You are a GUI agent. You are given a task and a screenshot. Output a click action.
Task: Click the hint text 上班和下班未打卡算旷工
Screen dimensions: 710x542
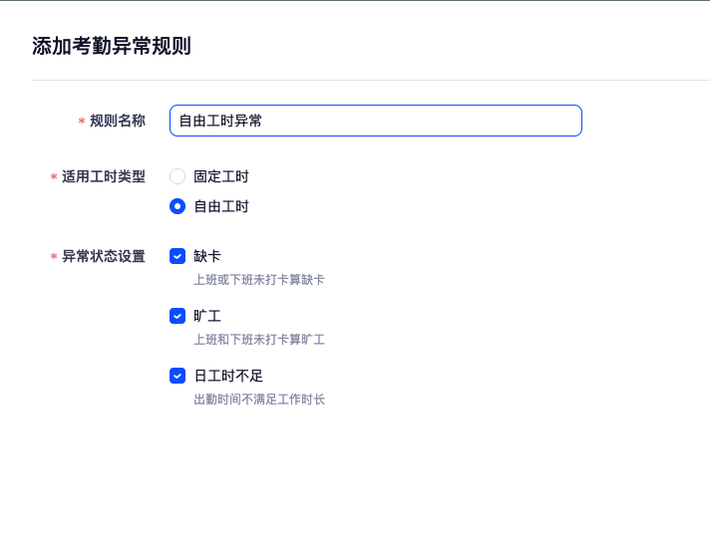[x=259, y=340]
